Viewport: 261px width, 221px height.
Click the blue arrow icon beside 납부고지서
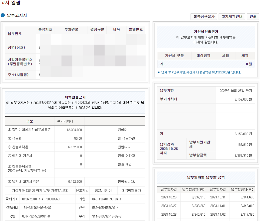point(3,15)
